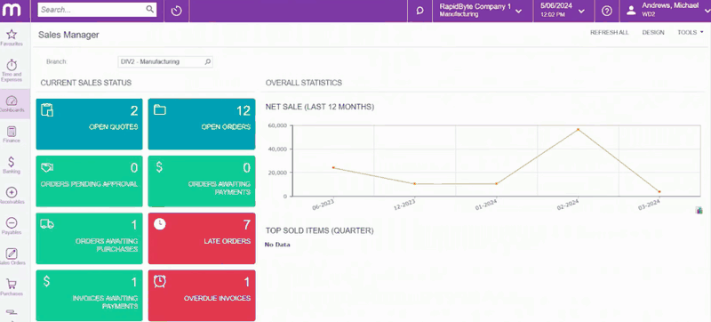This screenshot has width=711, height=322.
Task: Click the Branch lookup magnifier icon
Action: pyautogui.click(x=208, y=61)
